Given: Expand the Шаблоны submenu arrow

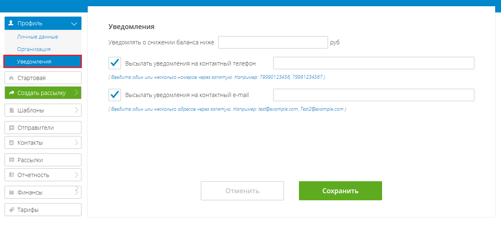Looking at the screenshot, I should 77,110.
